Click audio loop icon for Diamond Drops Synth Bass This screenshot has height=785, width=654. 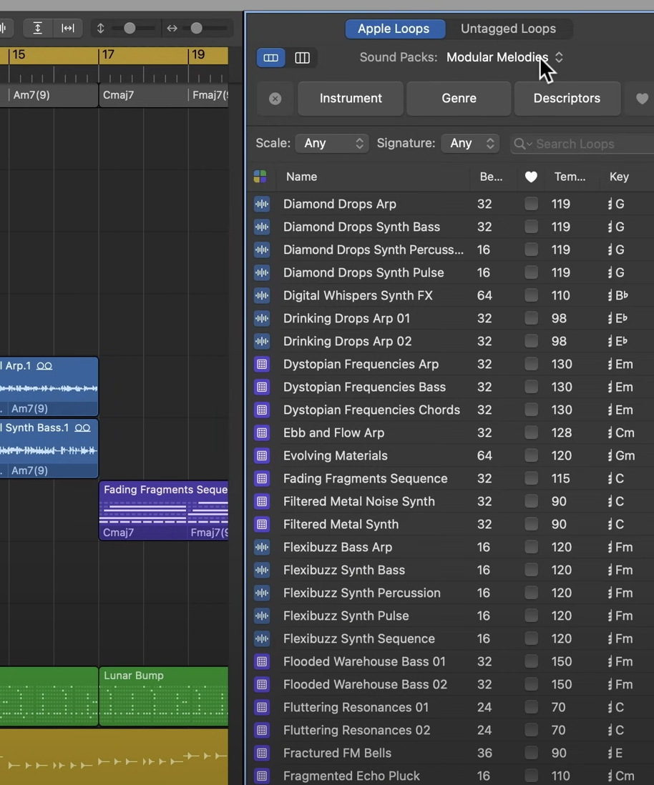tap(262, 227)
